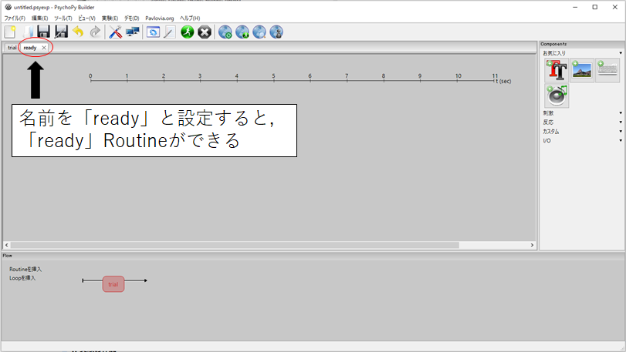
Task: Expand the 刺激 components section
Action: point(582,113)
